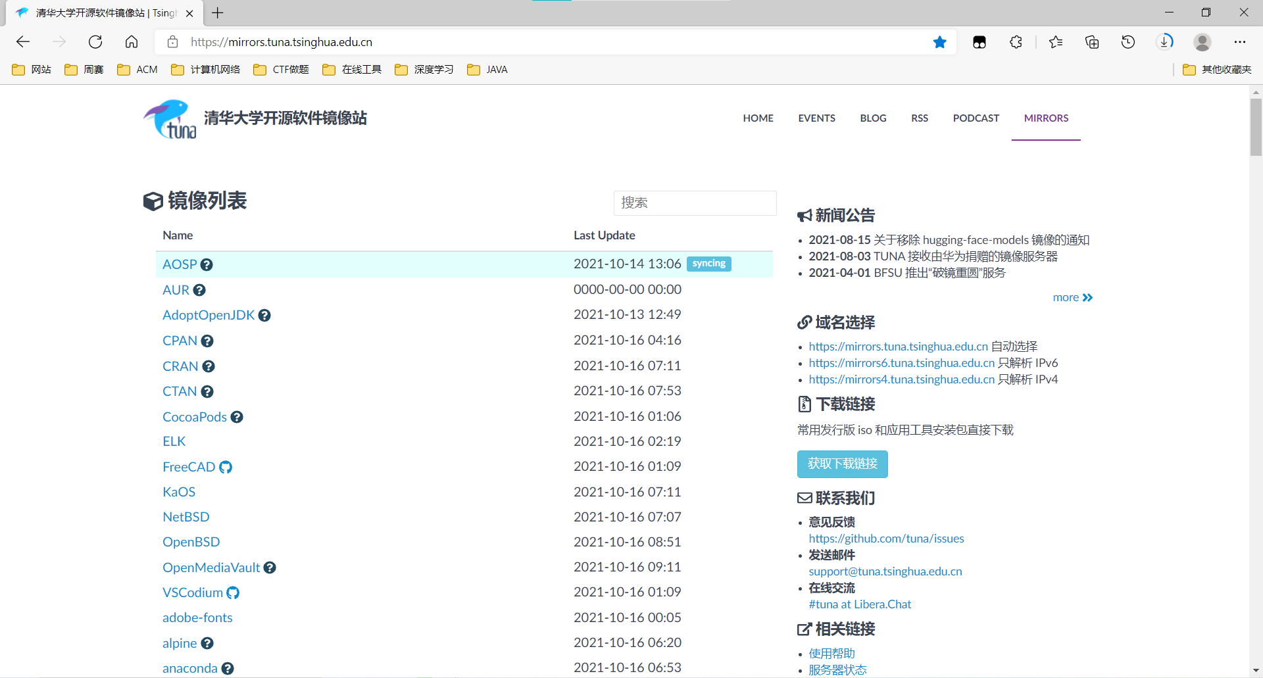Image resolution: width=1263 pixels, height=678 pixels.
Task: Select the MIRRORS navigation item
Action: coord(1047,118)
